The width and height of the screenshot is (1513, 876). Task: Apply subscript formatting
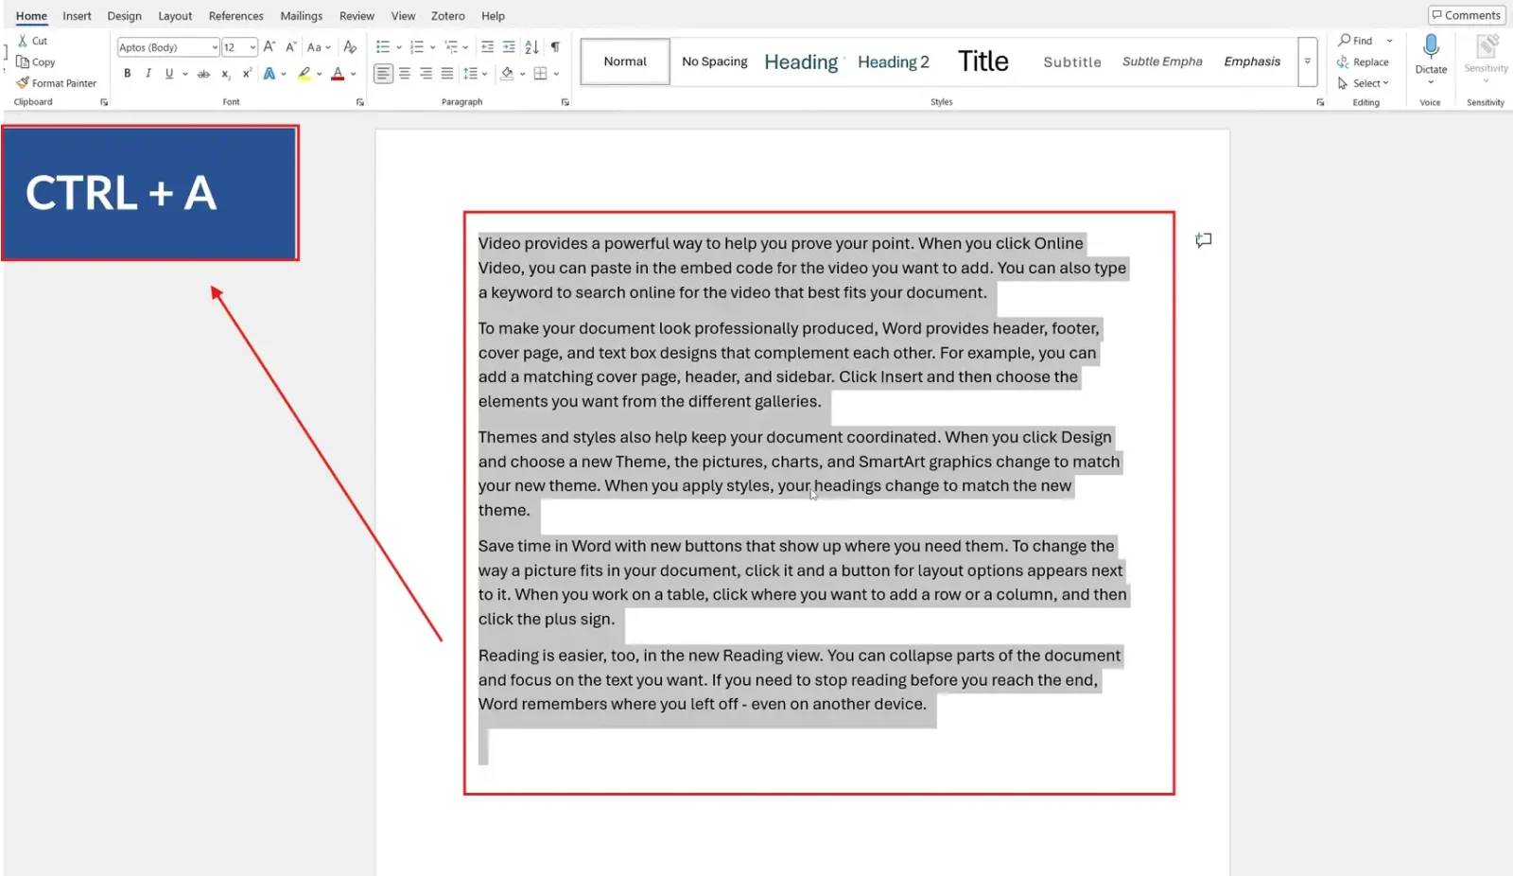click(x=226, y=73)
